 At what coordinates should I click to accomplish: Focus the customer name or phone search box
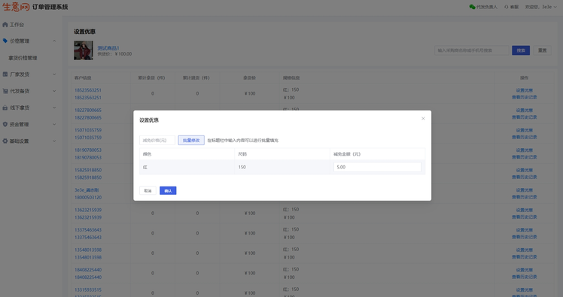tap(471, 50)
